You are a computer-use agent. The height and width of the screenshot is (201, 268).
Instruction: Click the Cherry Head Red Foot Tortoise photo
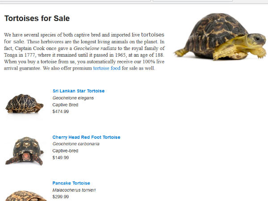24,150
